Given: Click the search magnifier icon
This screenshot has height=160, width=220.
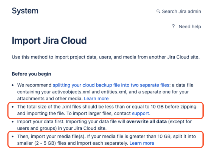Looking at the screenshot, I should pos(158,11).
